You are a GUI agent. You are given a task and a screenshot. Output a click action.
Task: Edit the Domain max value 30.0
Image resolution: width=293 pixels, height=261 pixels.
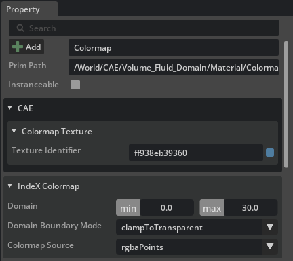(250, 207)
